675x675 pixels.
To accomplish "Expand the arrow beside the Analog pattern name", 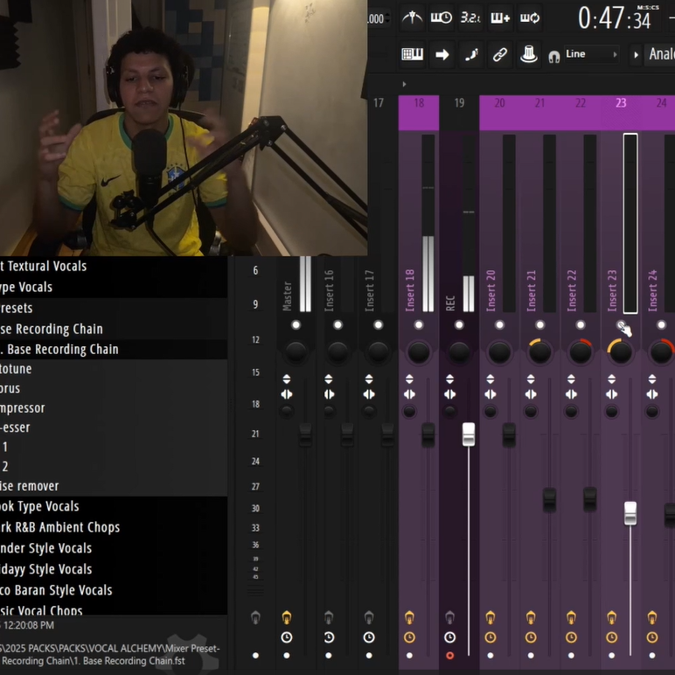I will click(636, 54).
